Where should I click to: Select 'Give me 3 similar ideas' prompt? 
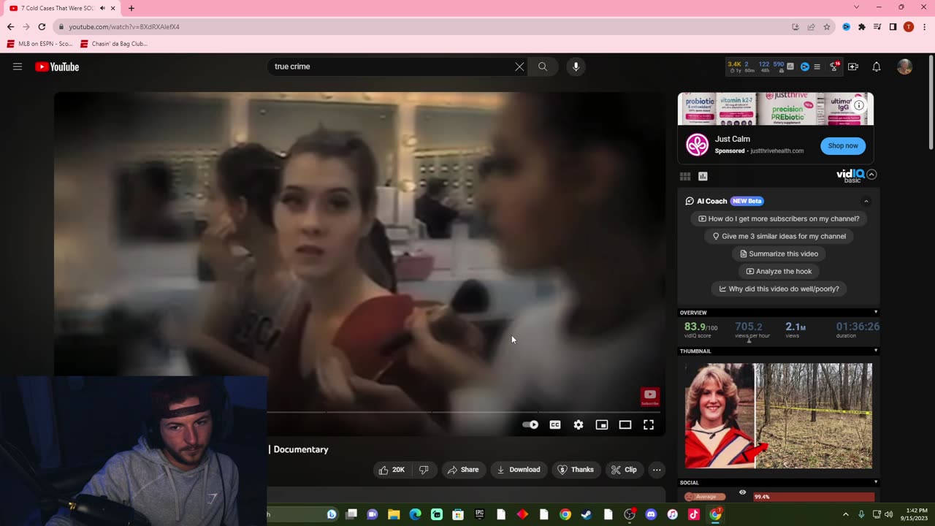779,236
